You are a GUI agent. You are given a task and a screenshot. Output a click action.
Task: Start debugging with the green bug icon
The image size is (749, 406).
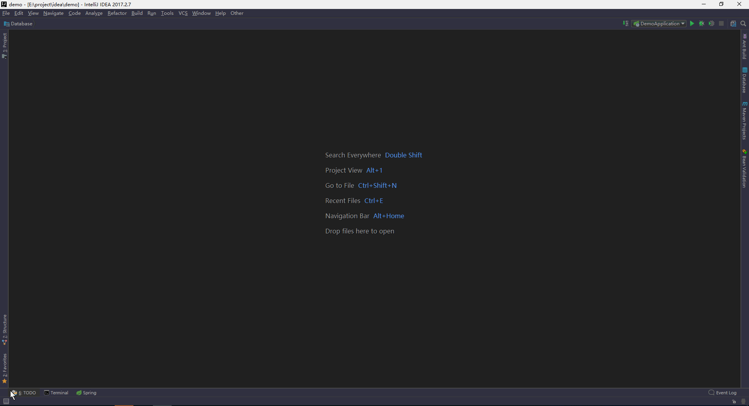coord(702,24)
